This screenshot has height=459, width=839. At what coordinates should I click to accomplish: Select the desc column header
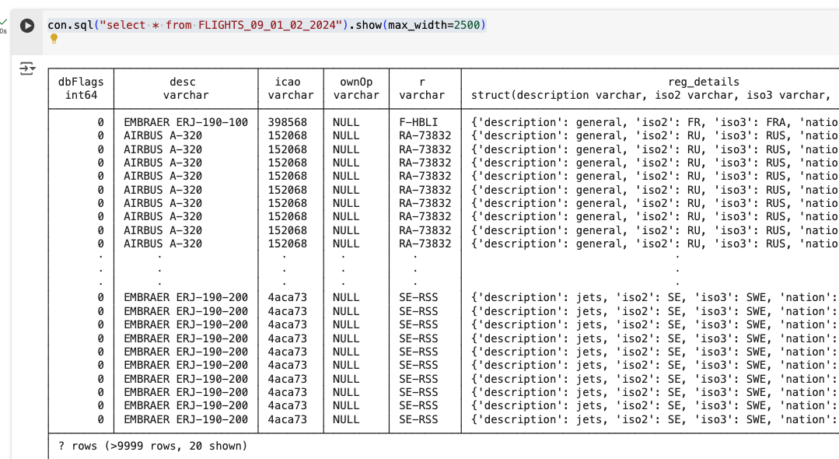pos(183,82)
